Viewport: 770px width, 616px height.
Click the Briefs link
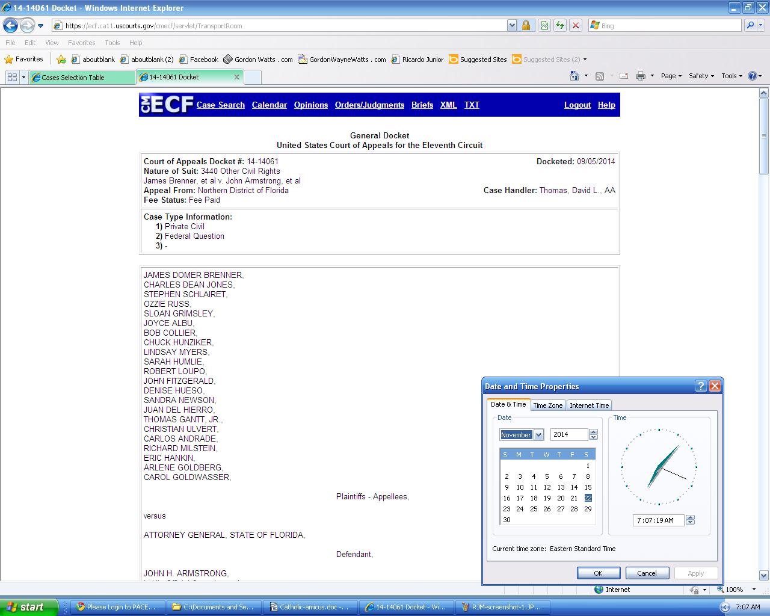pos(422,105)
